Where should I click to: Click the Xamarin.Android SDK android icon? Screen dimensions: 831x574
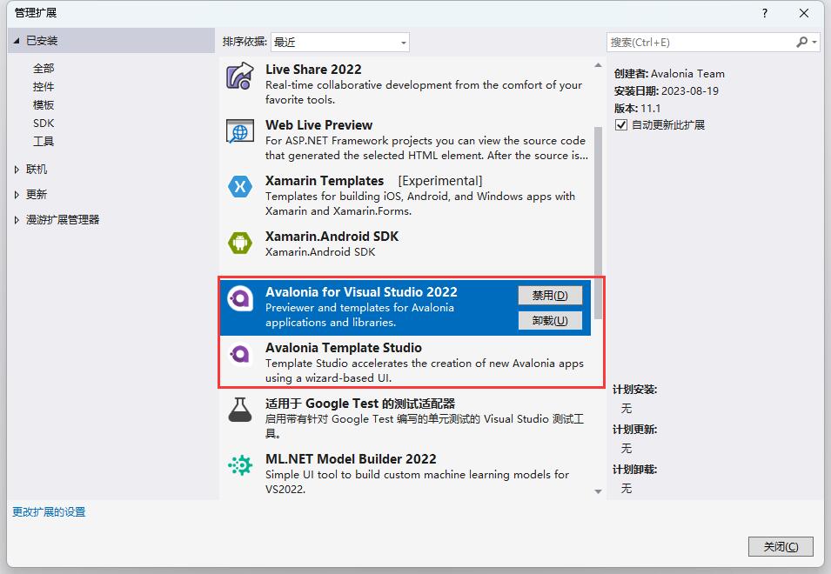pos(240,243)
